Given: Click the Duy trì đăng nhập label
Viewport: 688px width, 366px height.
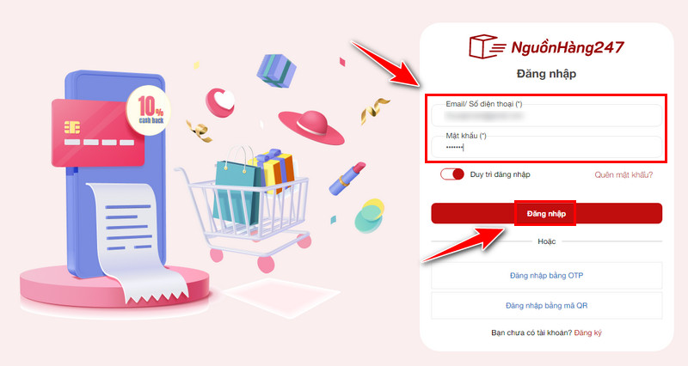Looking at the screenshot, I should [x=501, y=174].
